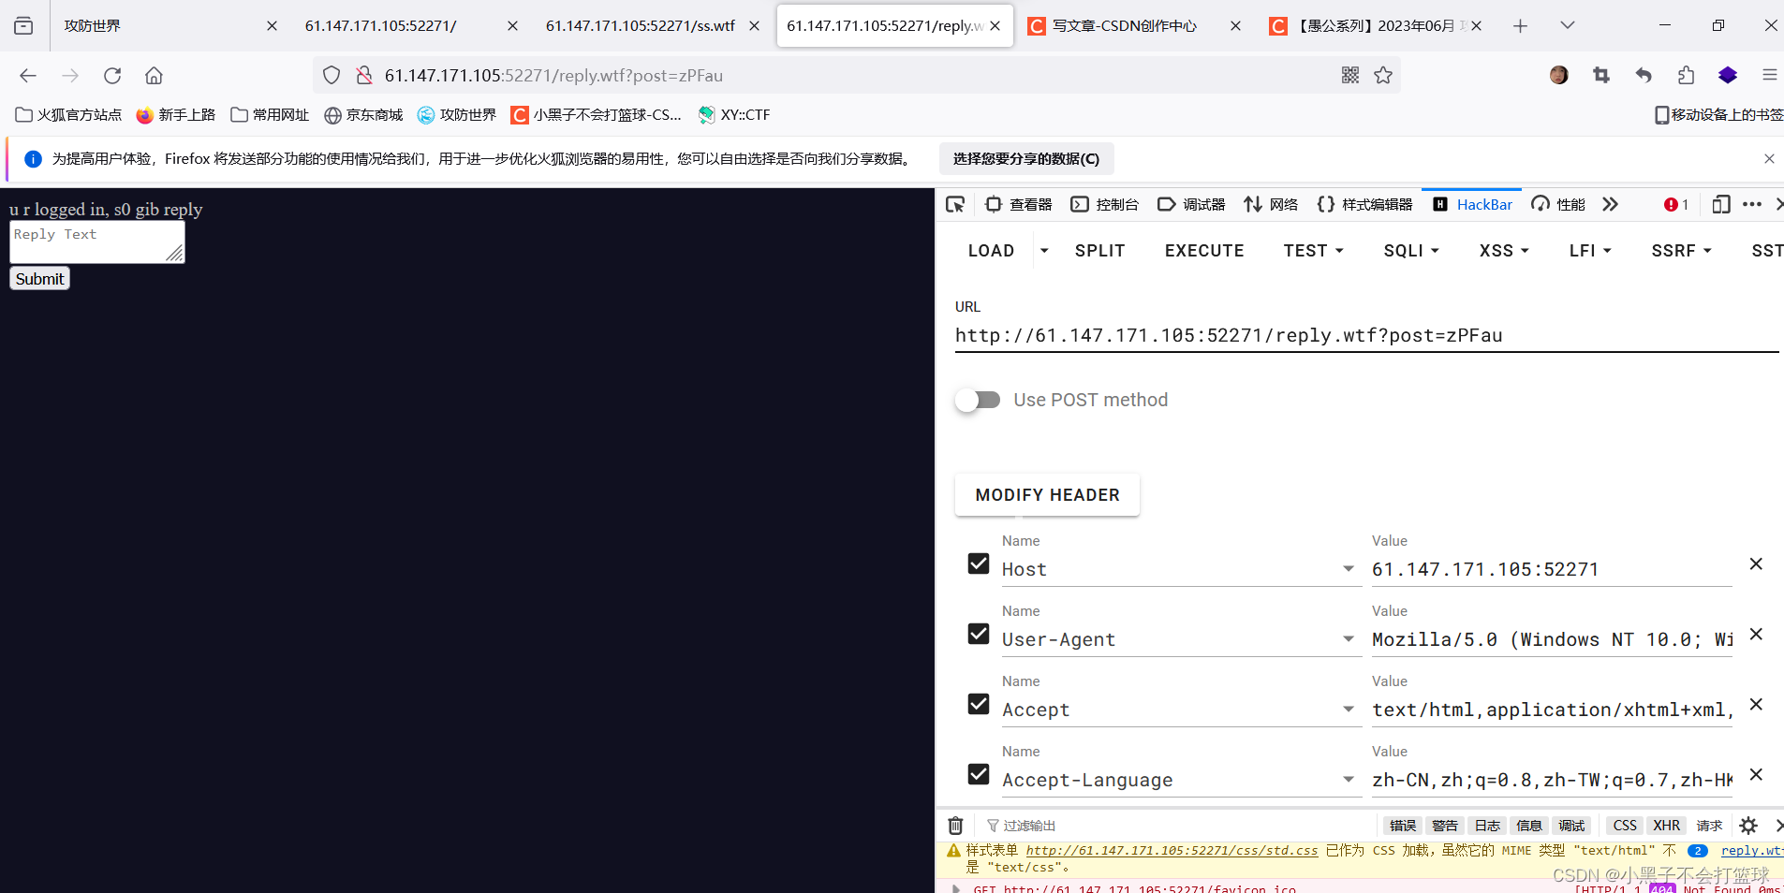
Task: Click the extensions puzzle icon
Action: tap(1687, 75)
